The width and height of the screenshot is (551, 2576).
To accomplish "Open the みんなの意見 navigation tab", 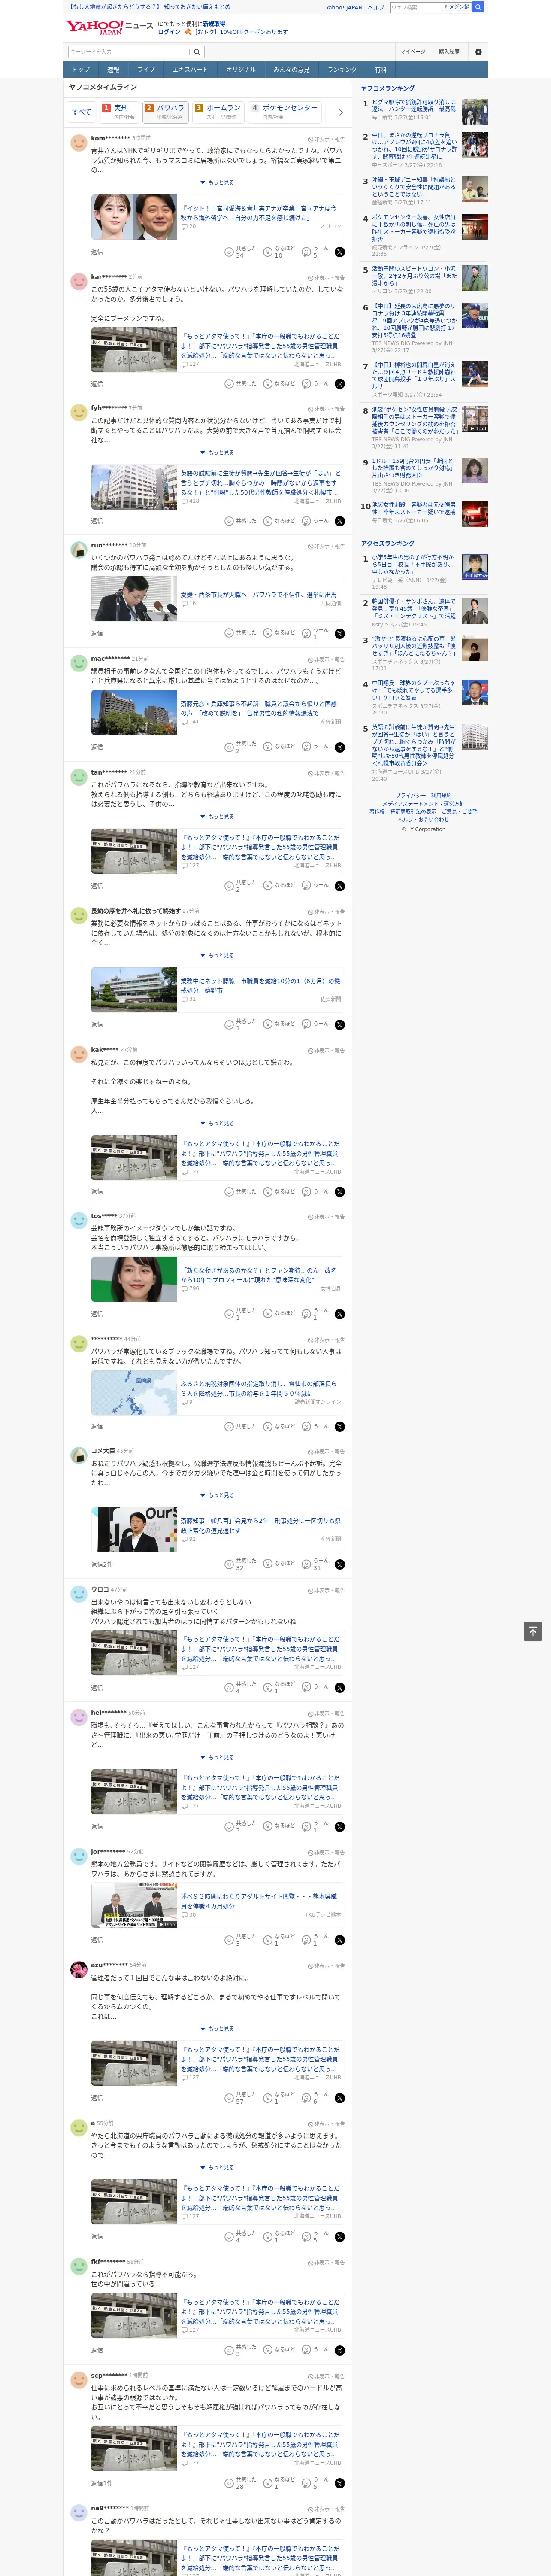I will [x=291, y=70].
